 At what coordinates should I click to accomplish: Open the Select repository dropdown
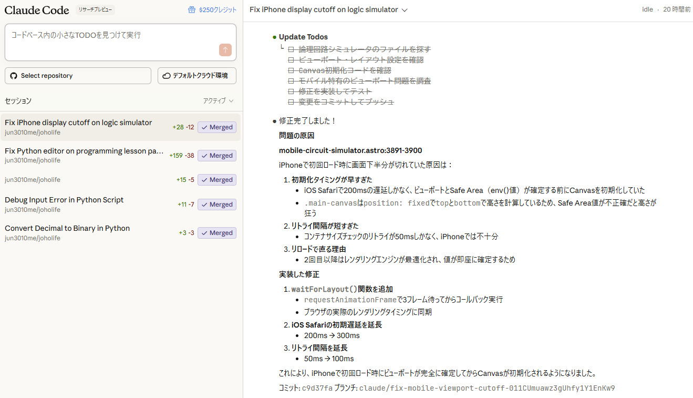[78, 75]
